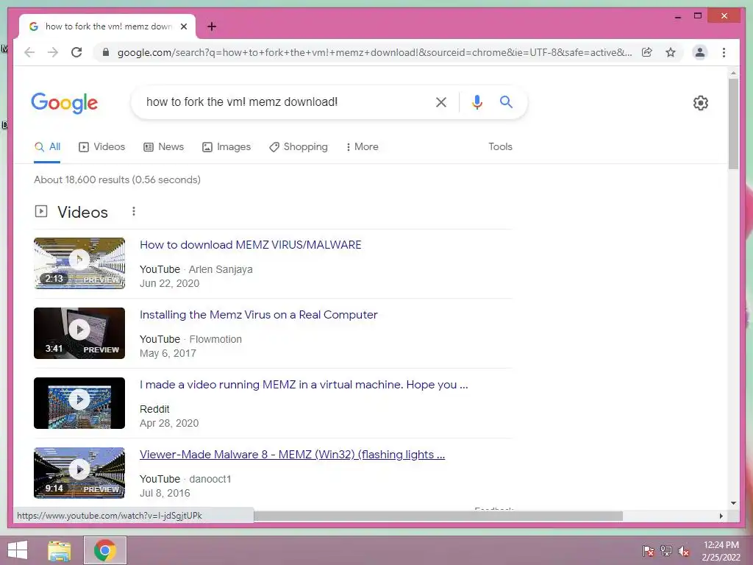Image resolution: width=753 pixels, height=565 pixels.
Task: Click into the Google search input field
Action: coord(283,102)
